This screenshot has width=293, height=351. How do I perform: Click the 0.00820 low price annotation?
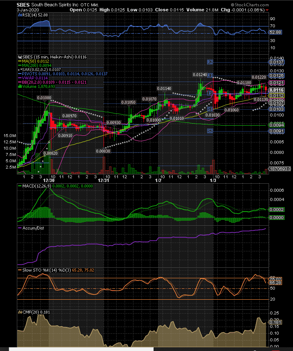(51, 153)
